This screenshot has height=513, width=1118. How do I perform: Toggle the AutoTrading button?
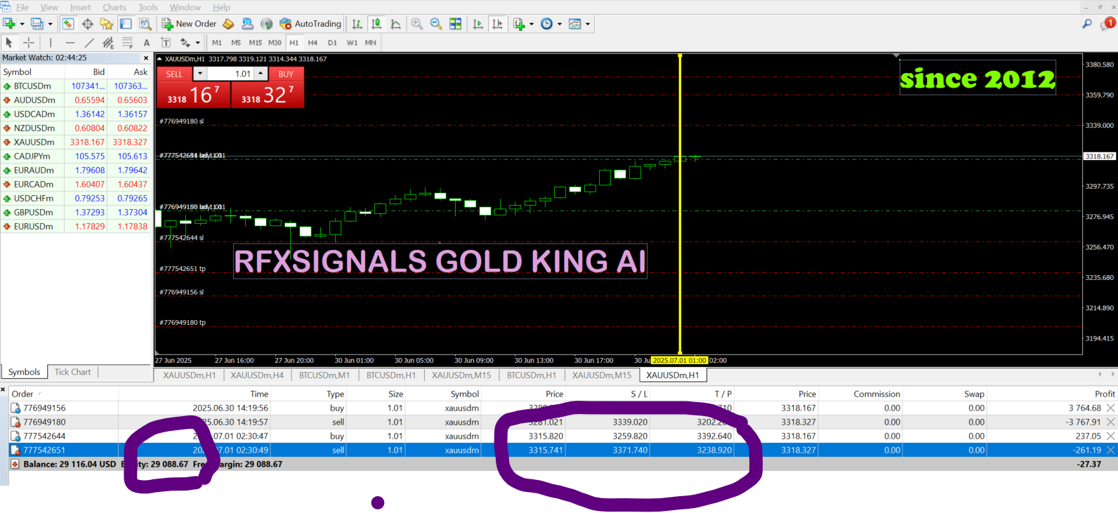310,24
